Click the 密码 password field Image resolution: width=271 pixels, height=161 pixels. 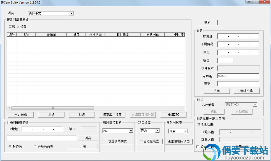click(x=238, y=84)
